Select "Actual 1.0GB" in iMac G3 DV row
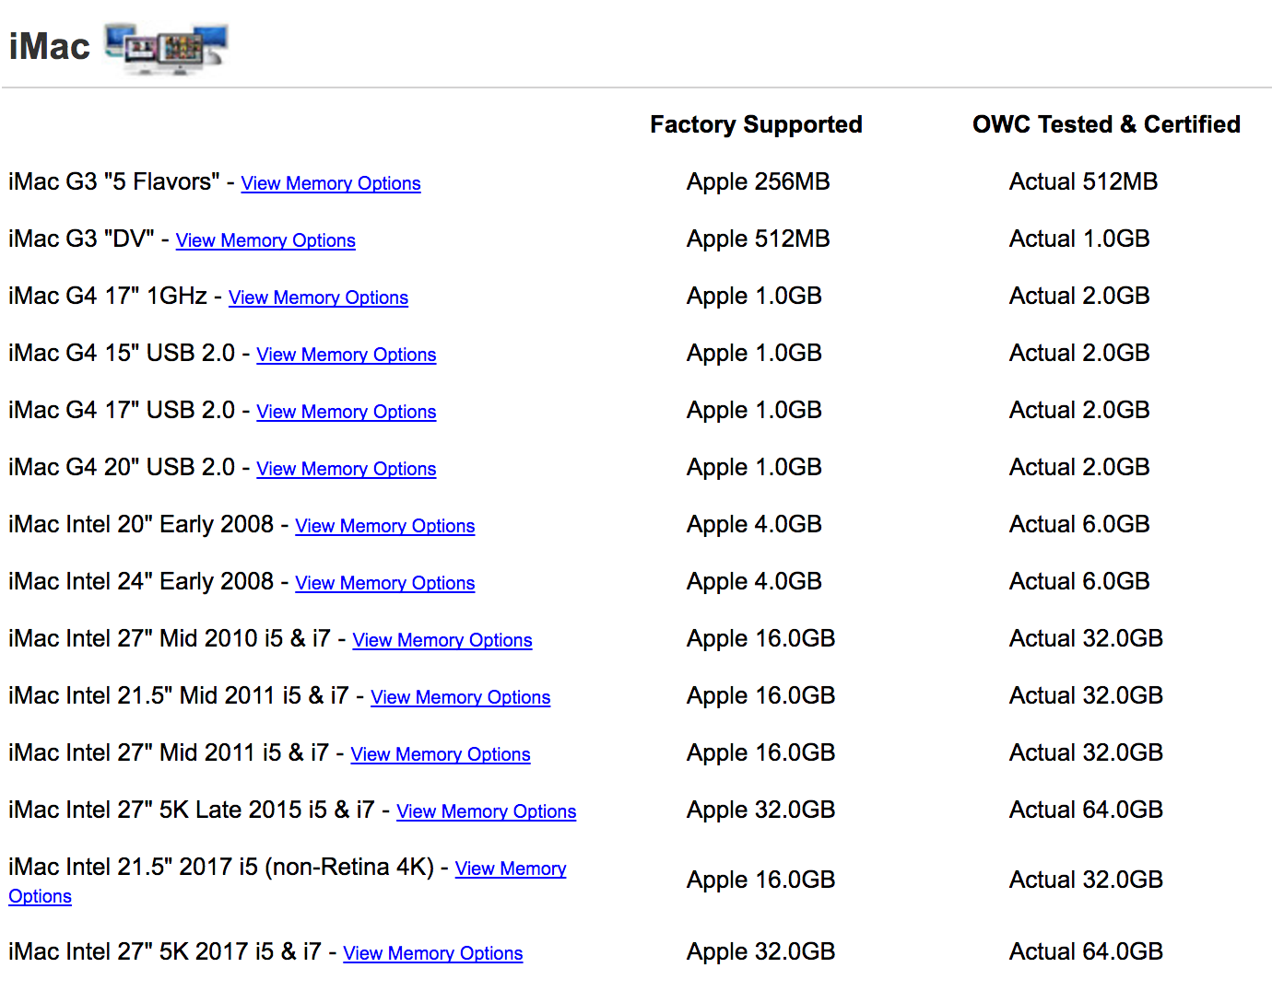Screen dimensions: 1272x991 1079,239
